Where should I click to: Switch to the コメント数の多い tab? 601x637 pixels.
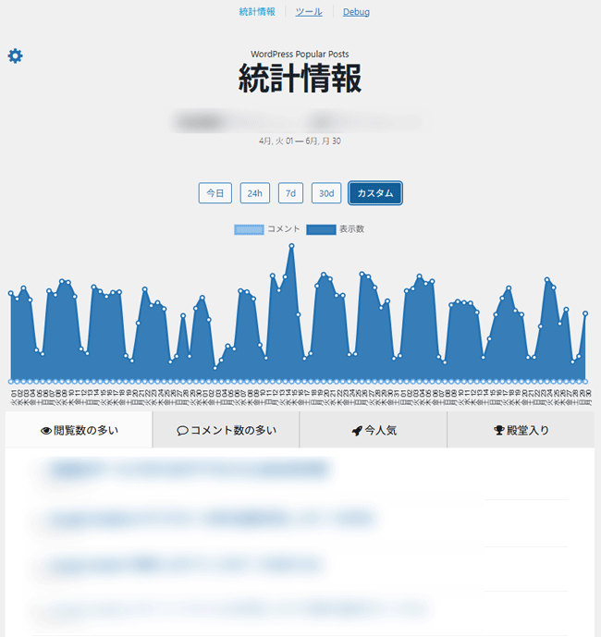coord(227,430)
